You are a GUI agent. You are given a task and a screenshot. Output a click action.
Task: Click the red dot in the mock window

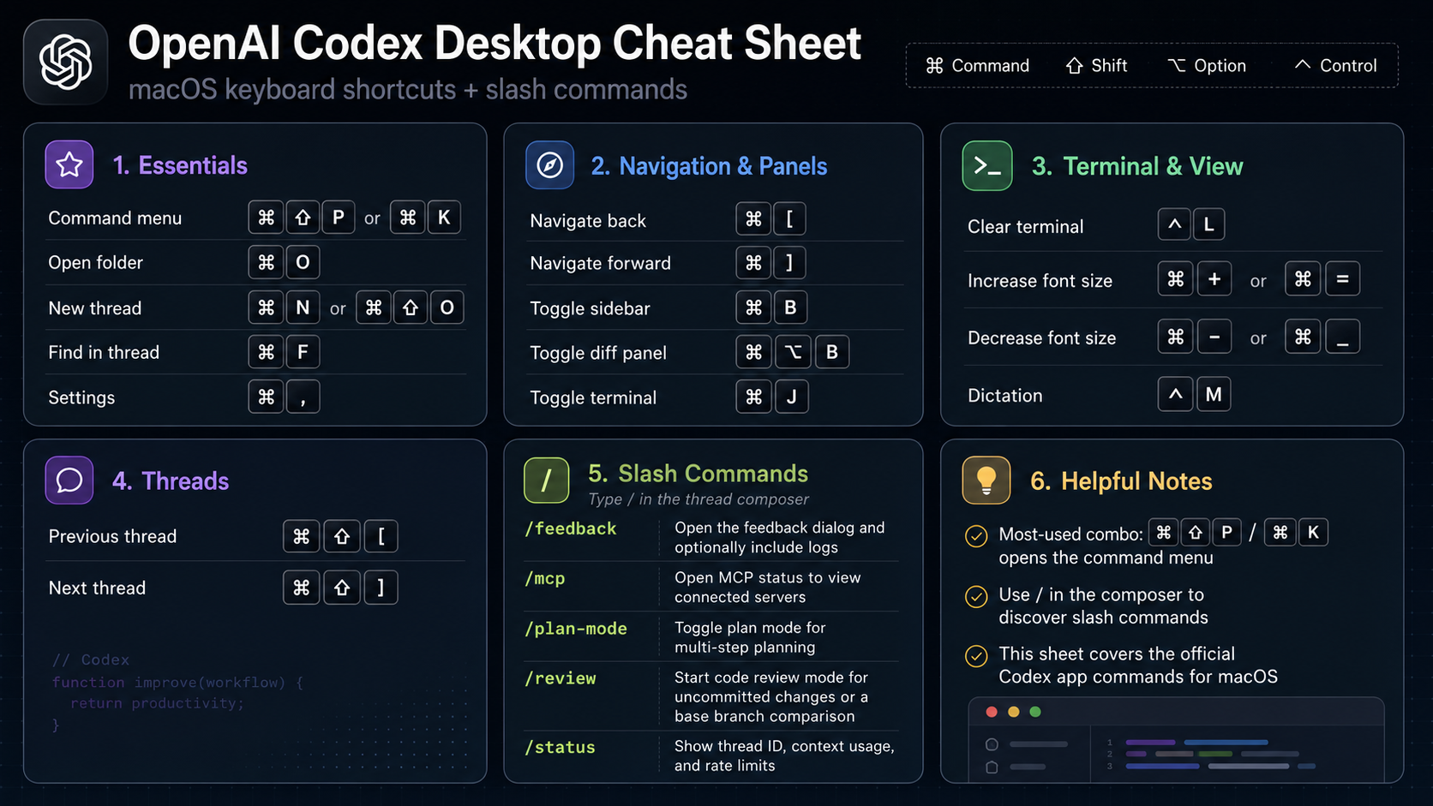tap(992, 712)
